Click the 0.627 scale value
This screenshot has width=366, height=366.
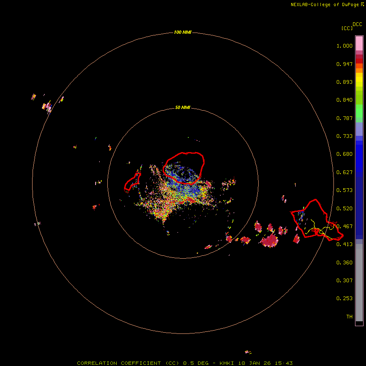click(x=344, y=172)
